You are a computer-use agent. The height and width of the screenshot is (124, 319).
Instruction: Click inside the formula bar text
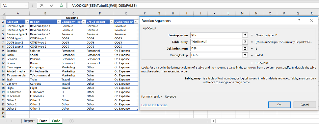point(103,6)
